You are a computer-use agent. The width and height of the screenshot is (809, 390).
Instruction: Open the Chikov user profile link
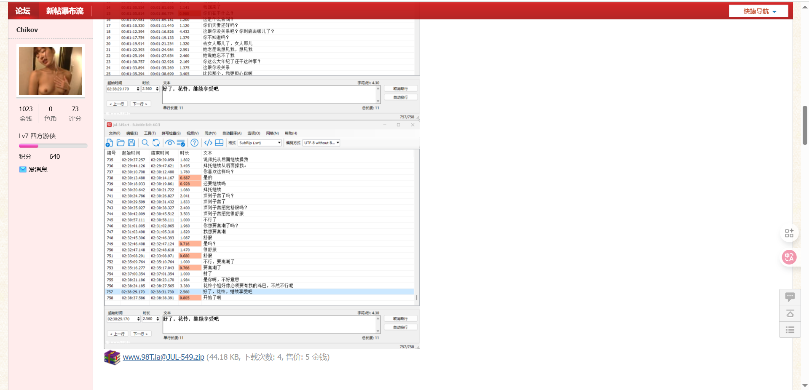27,29
